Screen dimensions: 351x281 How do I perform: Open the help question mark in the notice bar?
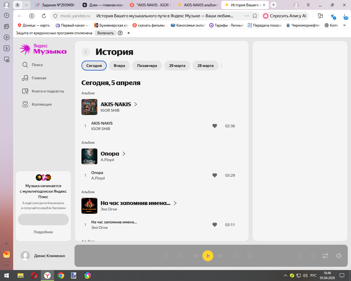[120, 33]
